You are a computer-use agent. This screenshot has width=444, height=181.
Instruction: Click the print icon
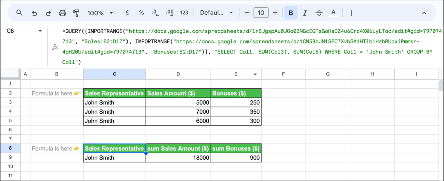pos(62,13)
